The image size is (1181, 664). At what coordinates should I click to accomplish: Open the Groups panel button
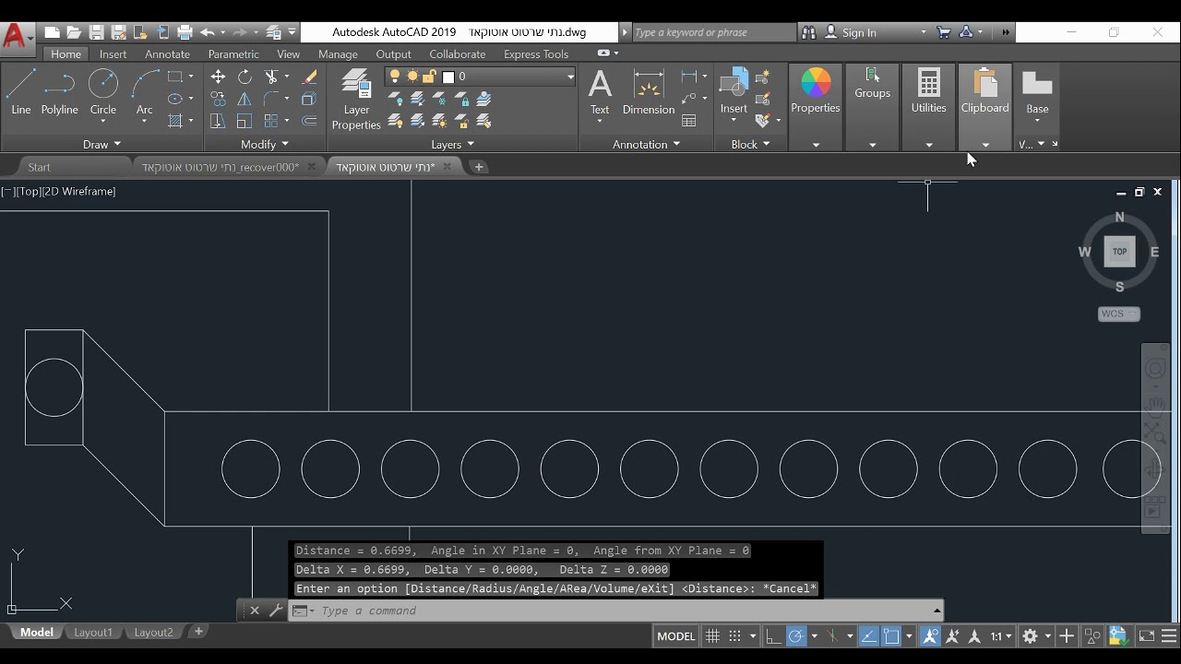pos(872,106)
